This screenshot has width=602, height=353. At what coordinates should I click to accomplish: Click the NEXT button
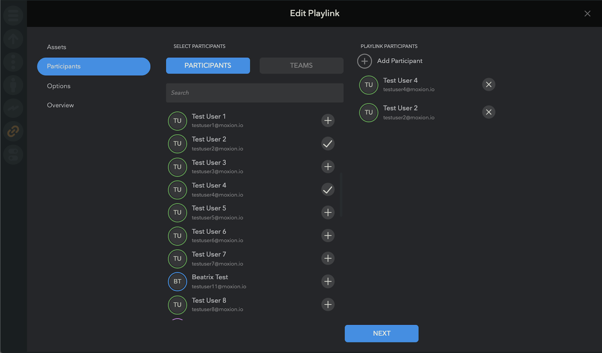coord(382,333)
